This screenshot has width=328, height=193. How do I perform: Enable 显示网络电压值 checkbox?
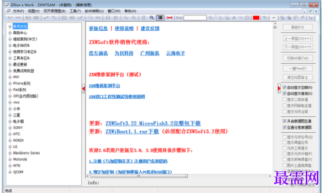(284, 105)
